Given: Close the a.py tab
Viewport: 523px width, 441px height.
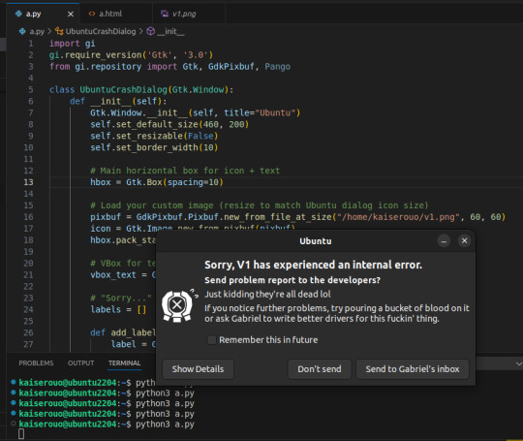Looking at the screenshot, I should (71, 14).
